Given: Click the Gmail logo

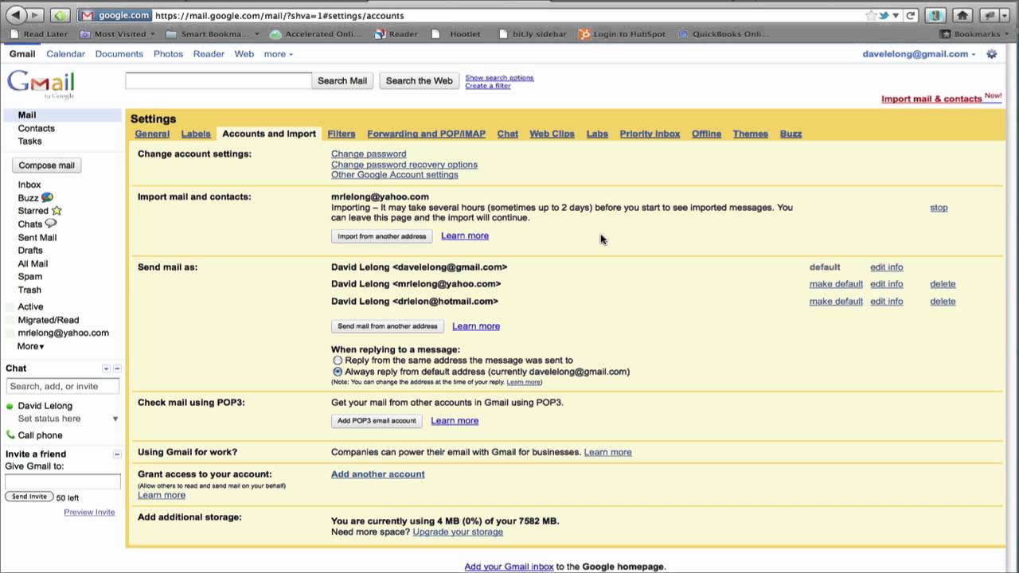Looking at the screenshot, I should (41, 84).
